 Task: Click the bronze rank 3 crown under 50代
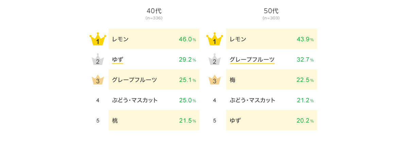pyautogui.click(x=215, y=80)
